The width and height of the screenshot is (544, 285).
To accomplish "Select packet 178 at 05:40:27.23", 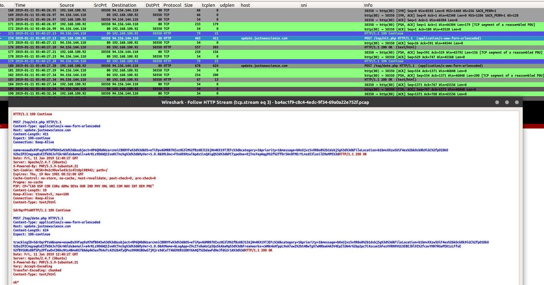I will click(x=272, y=57).
